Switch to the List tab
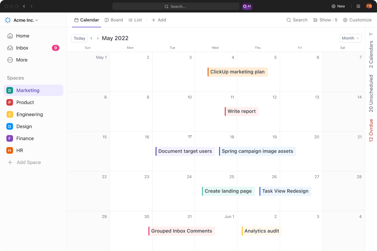Viewport: 377px width, 251px height. click(x=135, y=20)
